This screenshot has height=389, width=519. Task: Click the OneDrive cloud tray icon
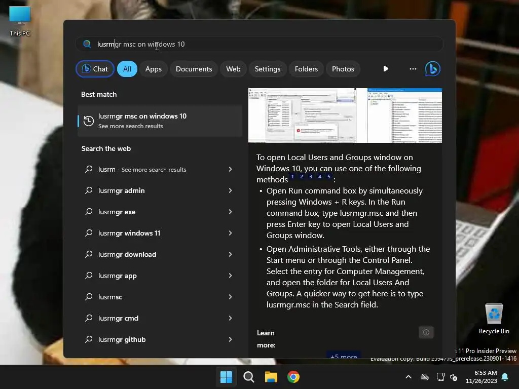coord(425,377)
